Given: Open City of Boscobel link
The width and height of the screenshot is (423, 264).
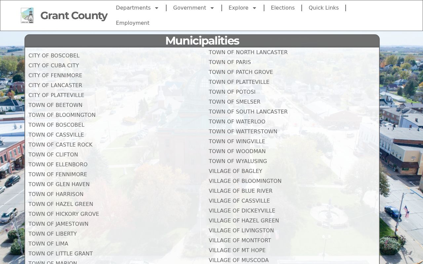Looking at the screenshot, I should pos(54,55).
